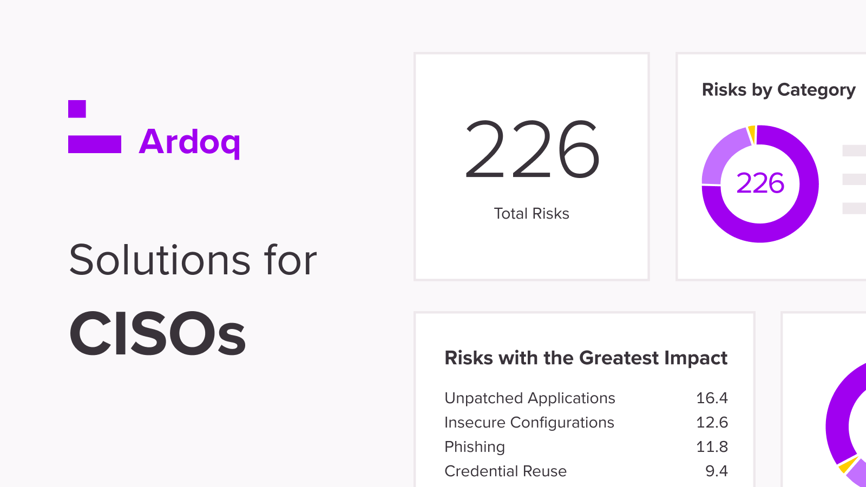The image size is (866, 487).
Task: Select the Insecure Configurations row
Action: point(586,423)
